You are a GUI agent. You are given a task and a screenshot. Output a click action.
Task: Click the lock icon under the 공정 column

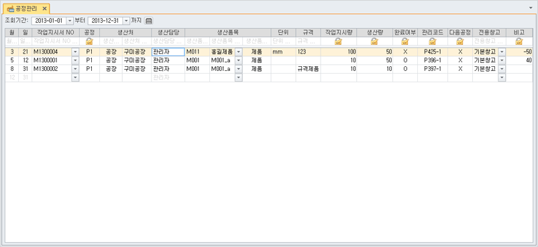pos(89,42)
